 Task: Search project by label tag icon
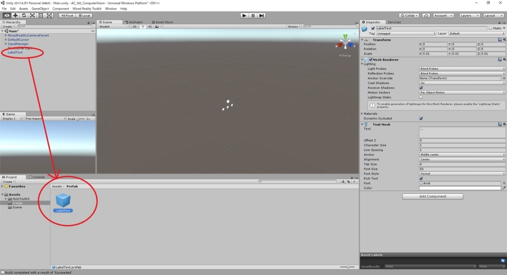point(349,182)
